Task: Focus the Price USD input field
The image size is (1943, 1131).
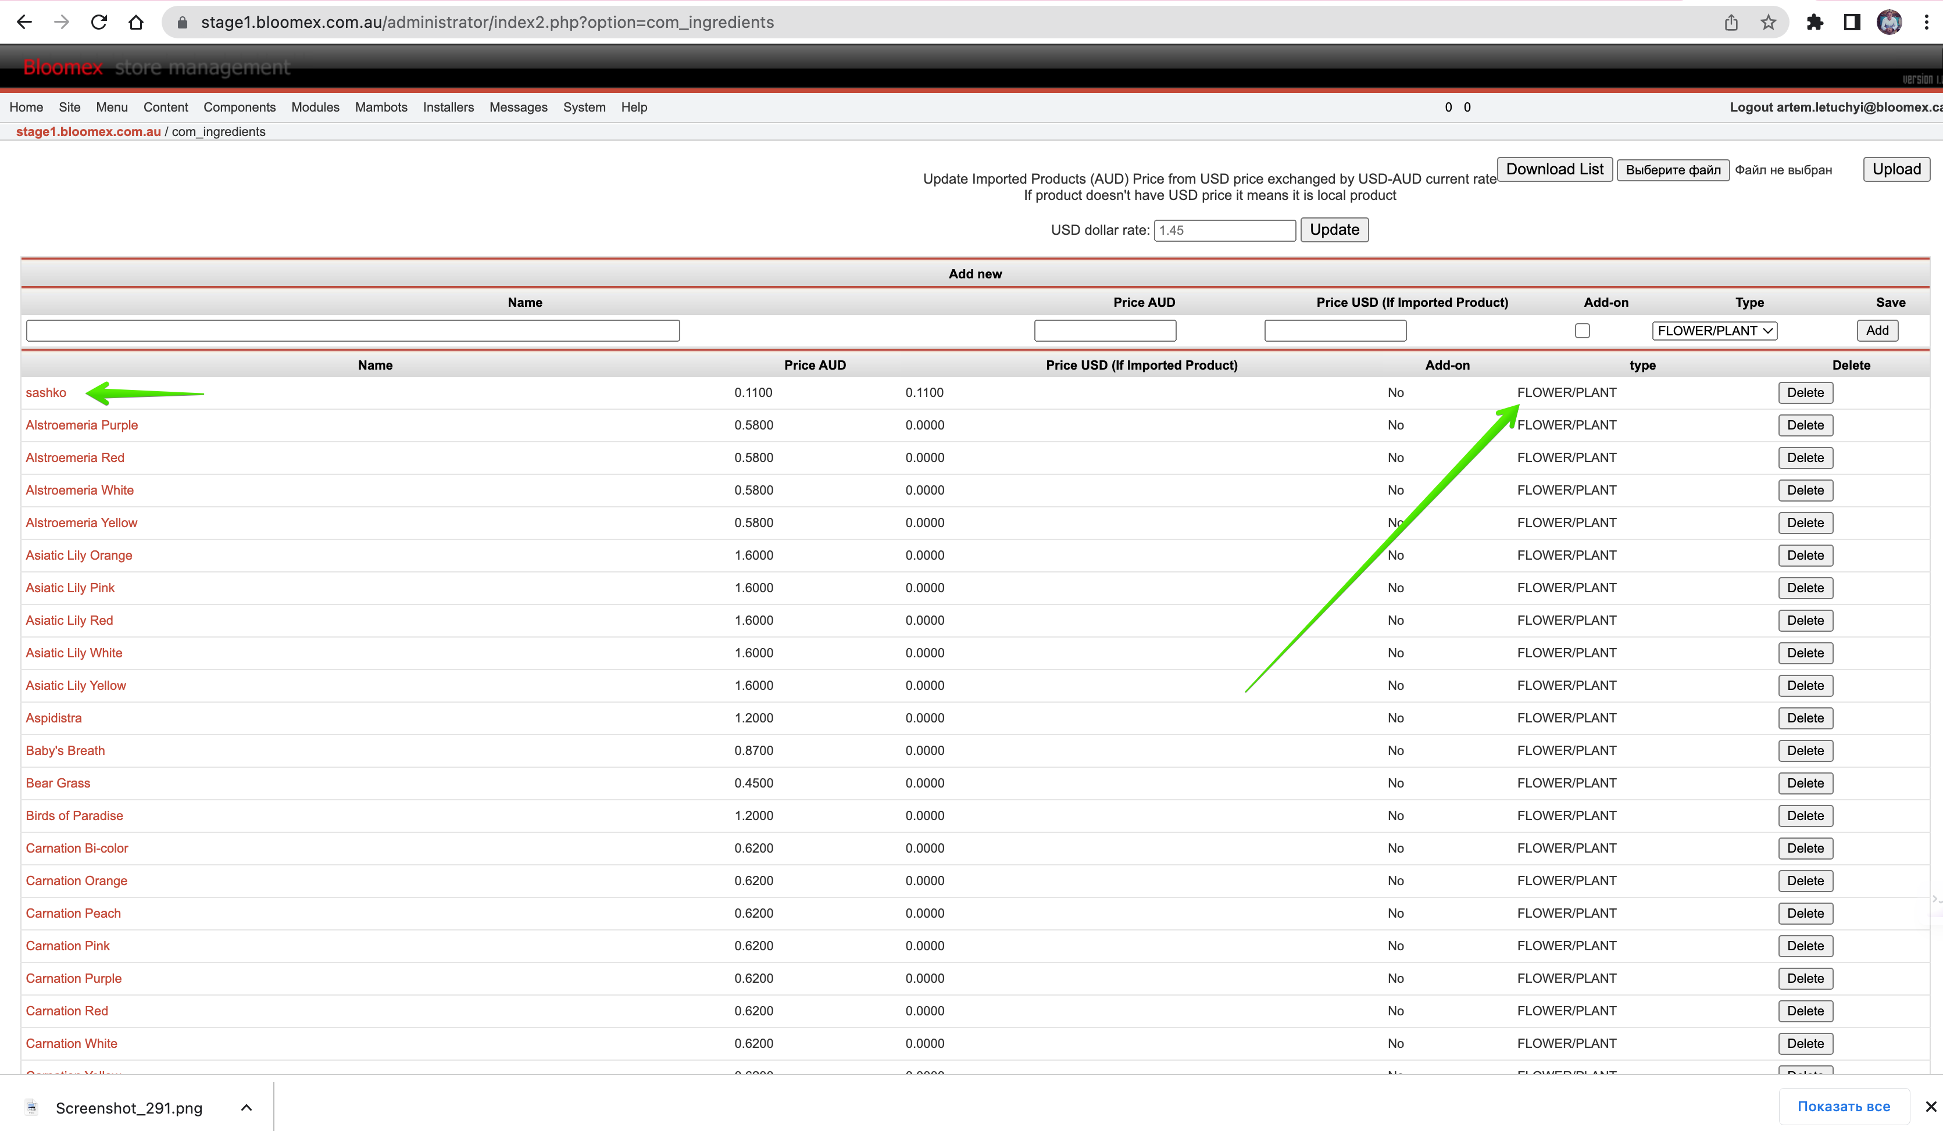Action: (x=1335, y=331)
